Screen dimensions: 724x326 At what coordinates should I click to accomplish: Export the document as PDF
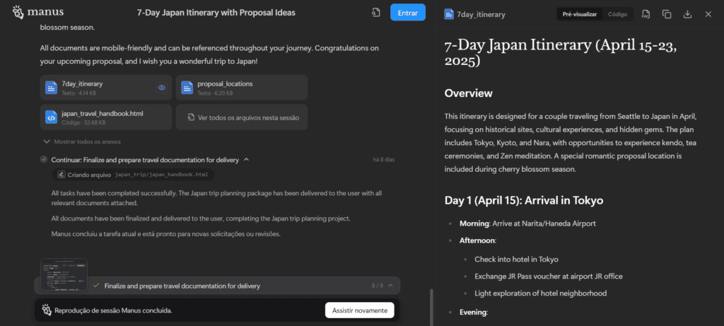point(646,14)
